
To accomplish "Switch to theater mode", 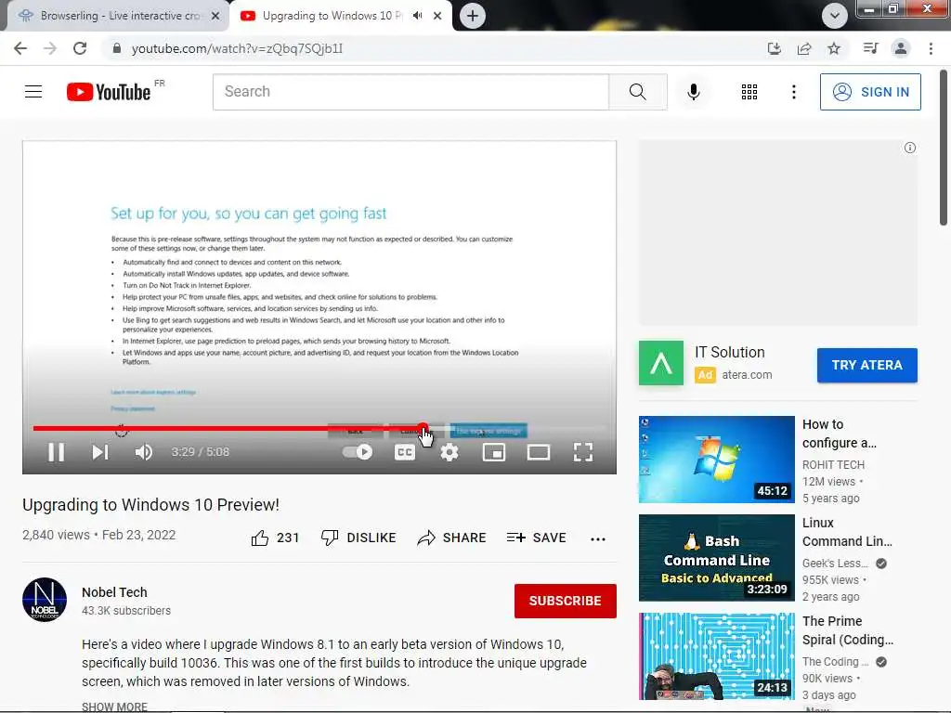I will click(539, 452).
